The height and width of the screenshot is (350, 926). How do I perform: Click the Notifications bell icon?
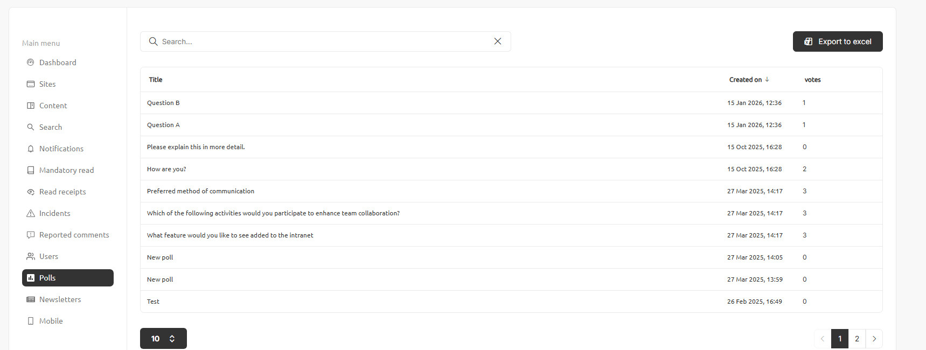[31, 149]
